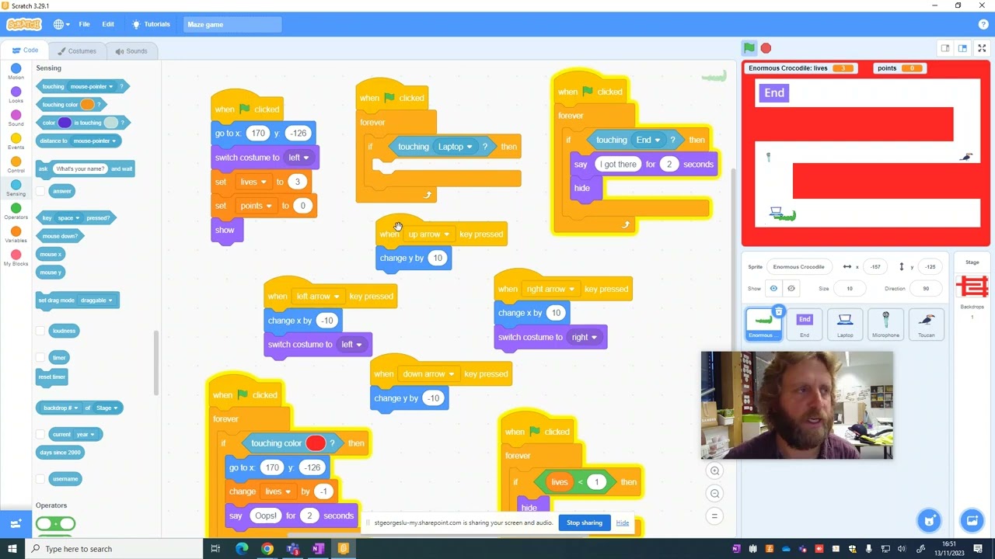Viewport: 995px width, 559px height.
Task: Expand the year dropdown in current block
Action: (x=85, y=435)
